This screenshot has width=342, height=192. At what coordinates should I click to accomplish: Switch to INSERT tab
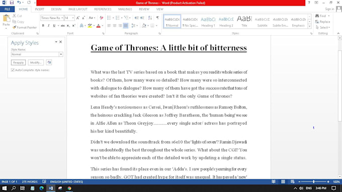(39, 9)
